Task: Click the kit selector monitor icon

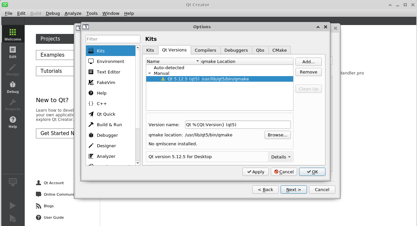Action: [13, 182]
